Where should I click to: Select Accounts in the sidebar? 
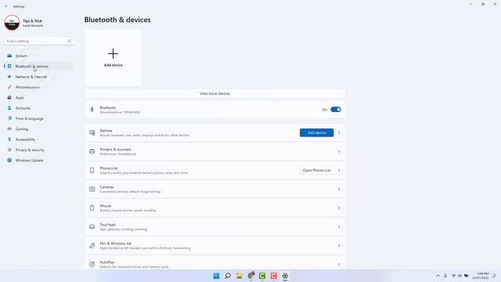pyautogui.click(x=39, y=108)
